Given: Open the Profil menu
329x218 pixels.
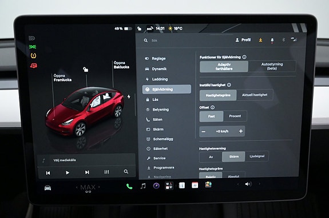Looking at the screenshot, I should pyautogui.click(x=243, y=40).
